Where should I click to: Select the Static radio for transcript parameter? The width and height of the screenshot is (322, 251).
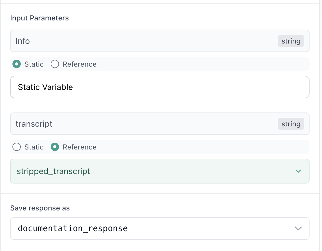pyautogui.click(x=17, y=147)
